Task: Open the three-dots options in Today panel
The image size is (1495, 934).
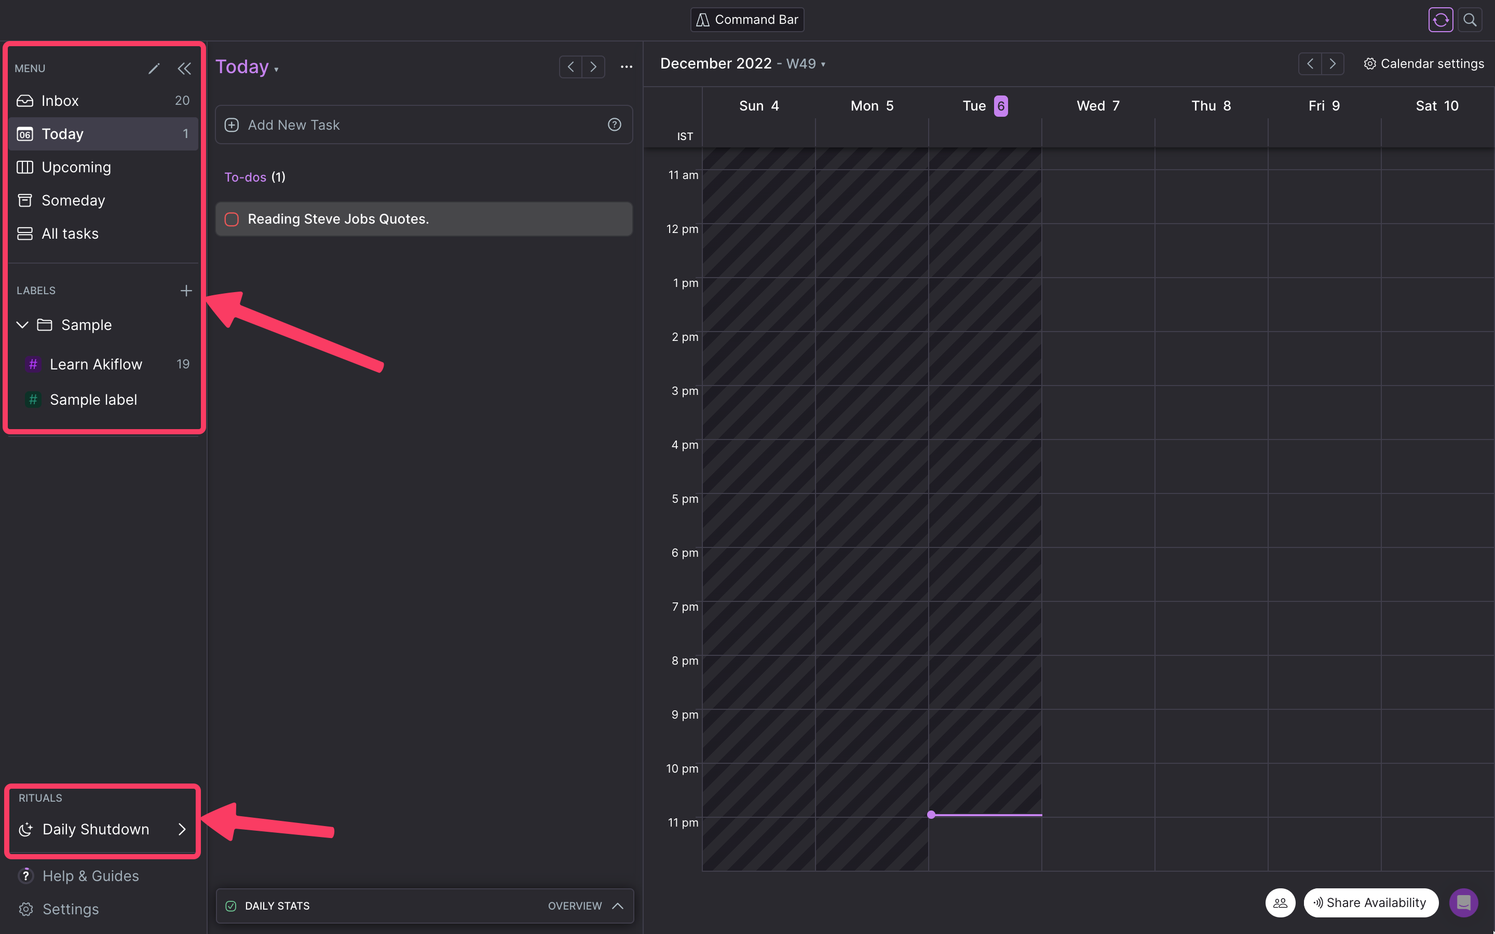Action: point(627,67)
